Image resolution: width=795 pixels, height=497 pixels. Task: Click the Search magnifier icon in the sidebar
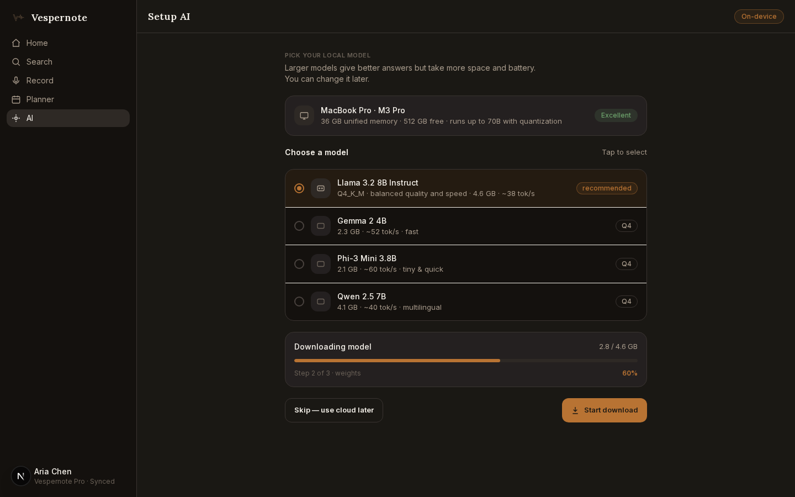click(x=16, y=62)
